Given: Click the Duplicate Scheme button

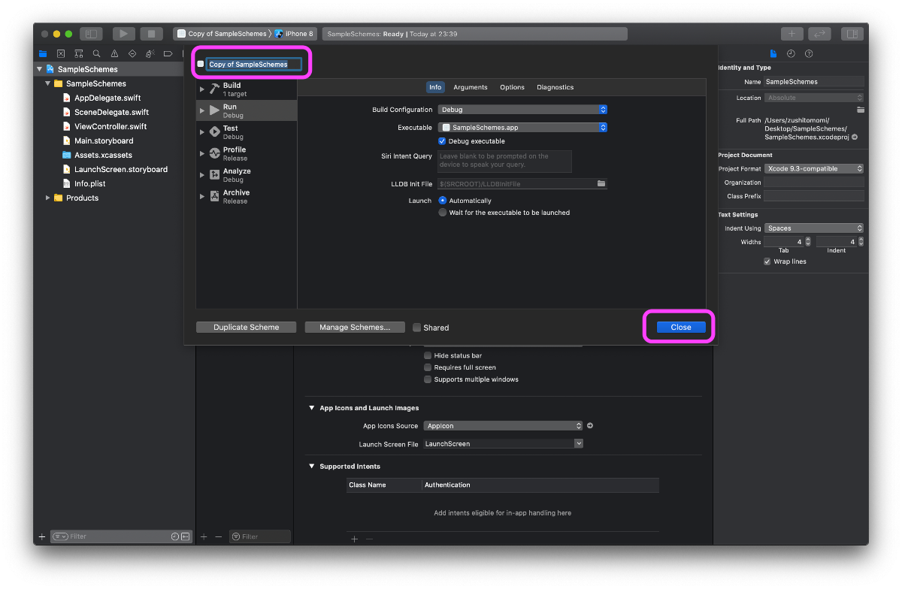Looking at the screenshot, I should [247, 328].
